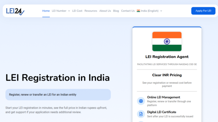Image resolution: width=218 pixels, height=122 pixels.
Task: Click the LEI Registration Agent heading
Action: coord(167,57)
